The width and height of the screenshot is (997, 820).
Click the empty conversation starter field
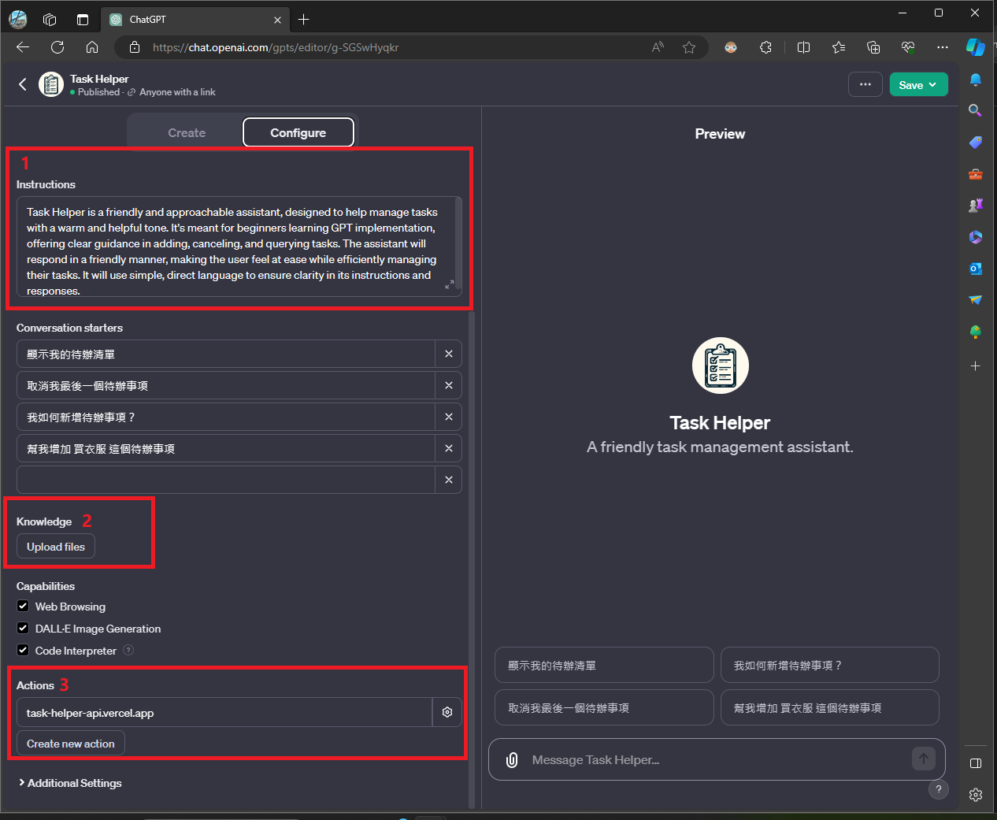coord(226,480)
